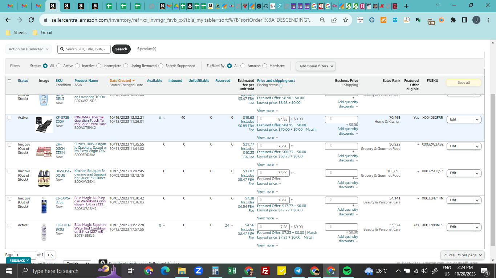
Task: Expand View more for the Suzie's Crackers row
Action: click(x=268, y=165)
